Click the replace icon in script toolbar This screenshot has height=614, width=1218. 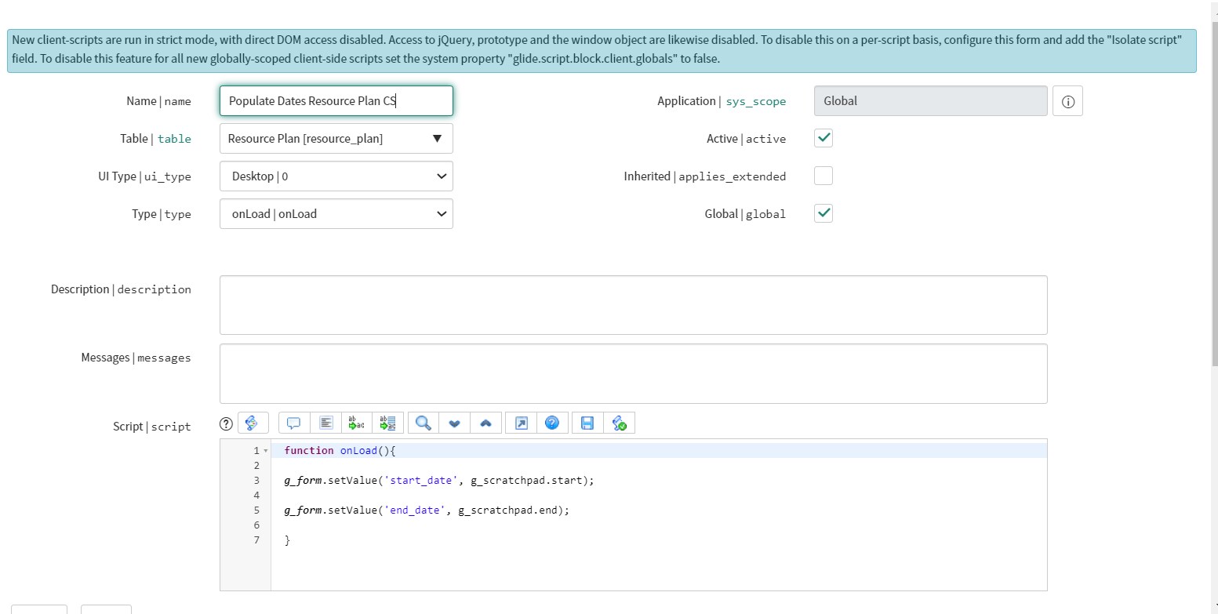pos(356,423)
